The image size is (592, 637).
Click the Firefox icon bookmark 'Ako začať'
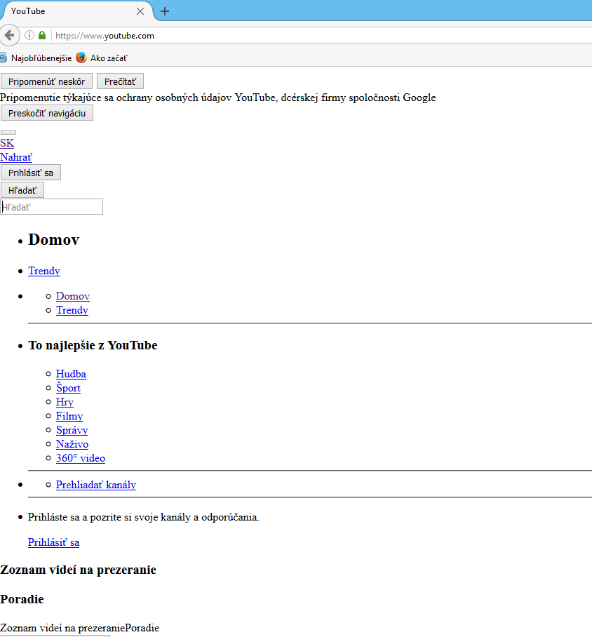click(x=102, y=58)
